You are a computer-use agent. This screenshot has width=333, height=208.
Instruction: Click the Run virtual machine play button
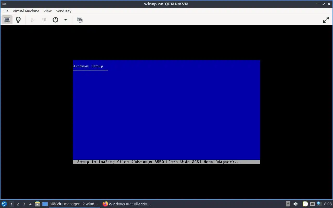33,20
